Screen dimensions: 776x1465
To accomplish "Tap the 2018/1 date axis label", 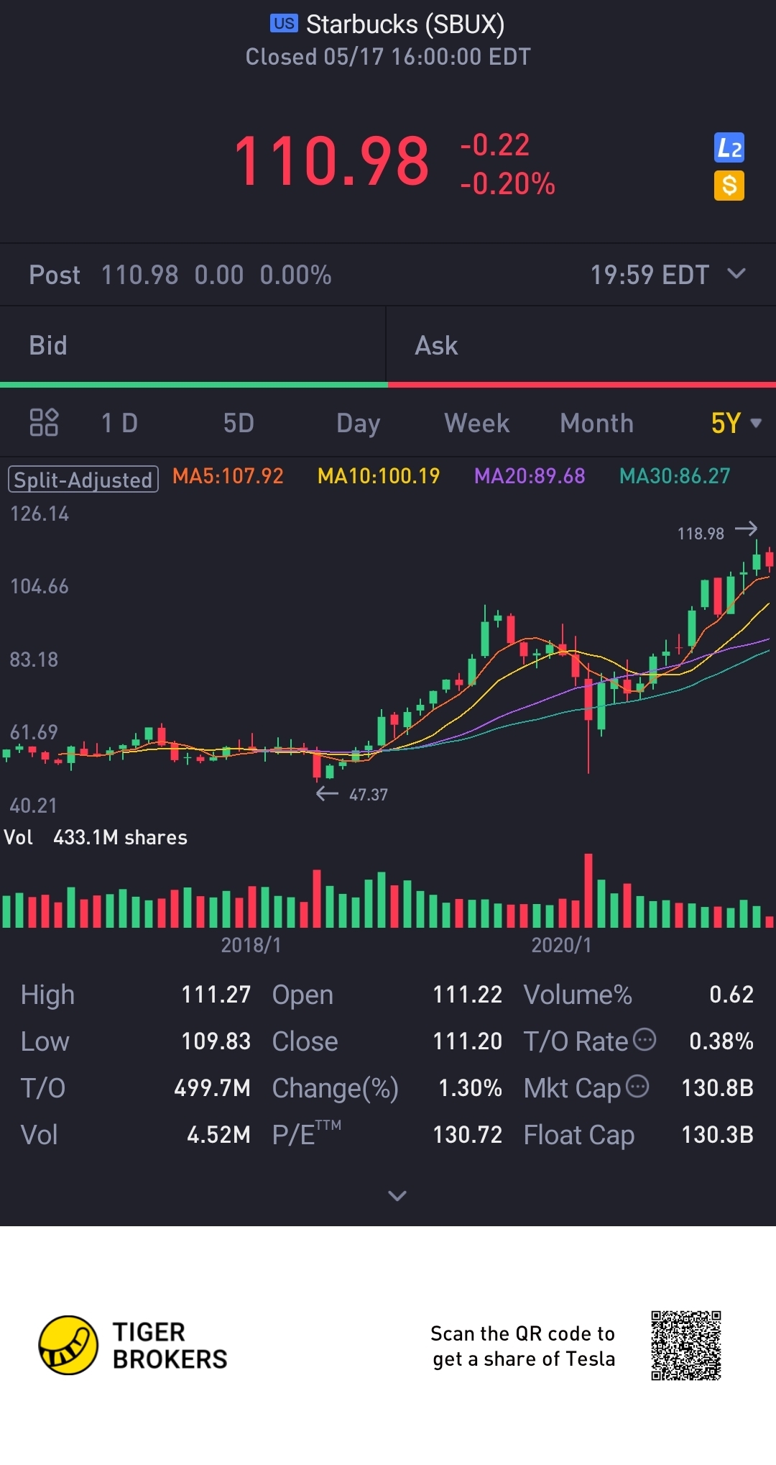I will [251, 945].
